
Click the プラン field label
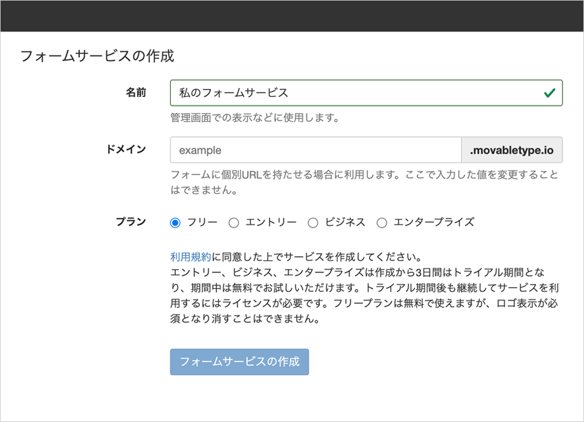(x=131, y=222)
